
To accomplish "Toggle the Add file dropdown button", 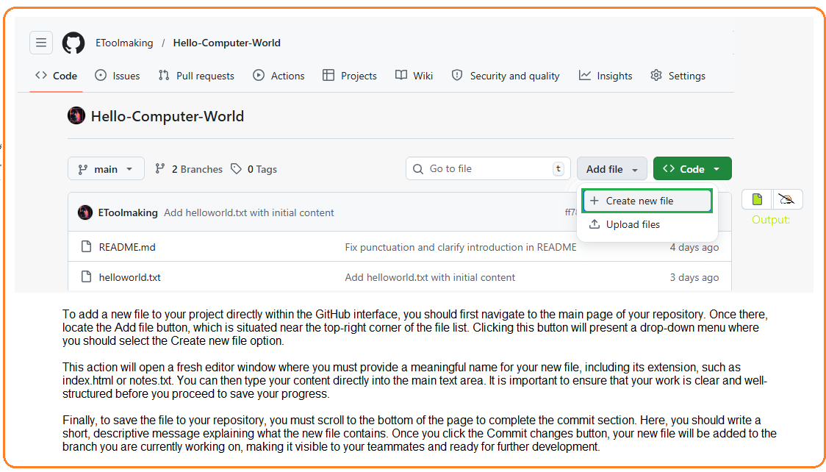I will (x=611, y=168).
